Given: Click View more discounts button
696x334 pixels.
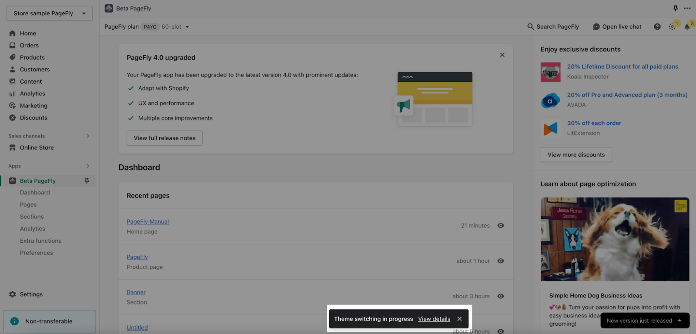Looking at the screenshot, I should pos(576,155).
